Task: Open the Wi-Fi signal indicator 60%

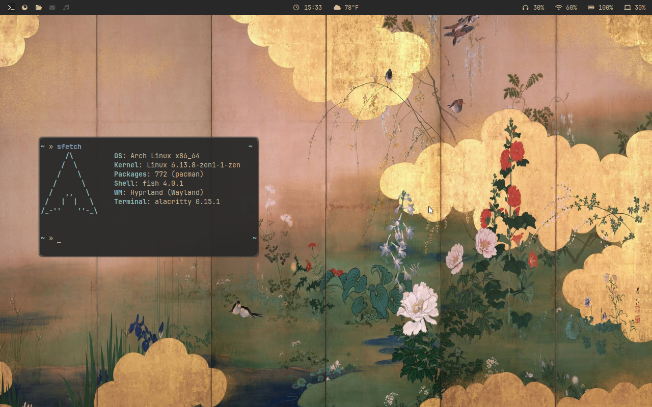Action: (566, 8)
